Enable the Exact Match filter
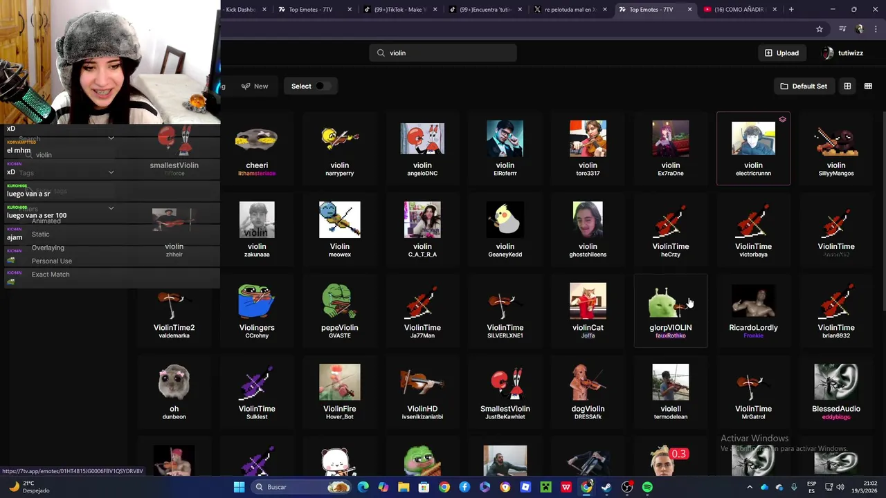The width and height of the screenshot is (886, 498). [51, 274]
